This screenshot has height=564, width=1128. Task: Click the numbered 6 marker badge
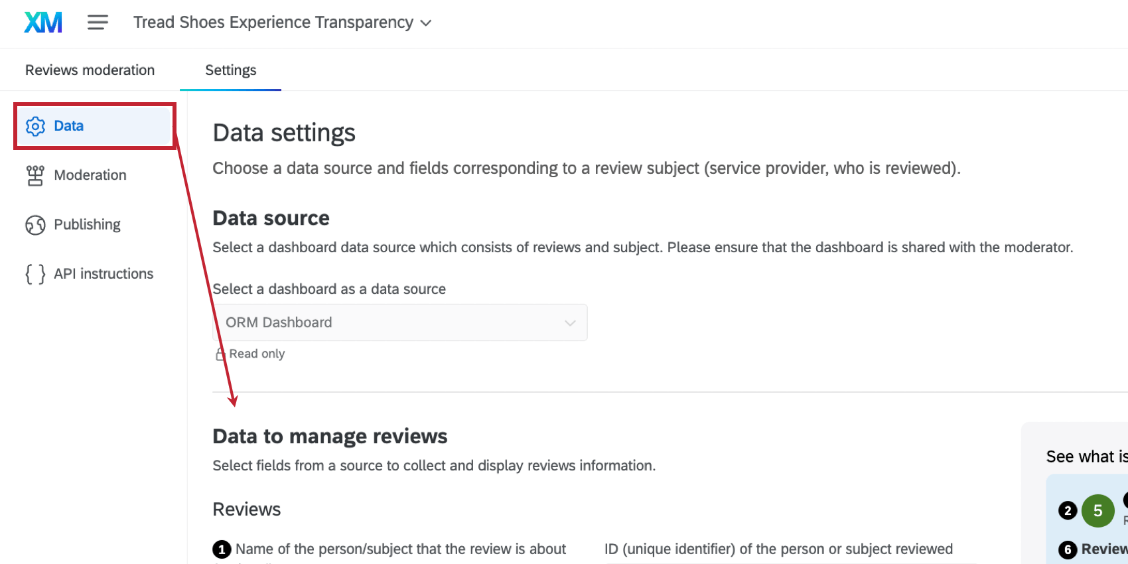(1067, 549)
